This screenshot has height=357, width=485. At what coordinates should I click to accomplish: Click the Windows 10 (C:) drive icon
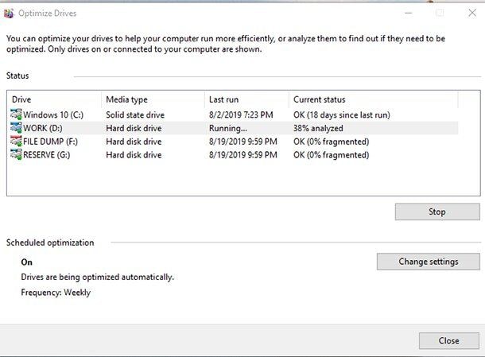pos(17,114)
